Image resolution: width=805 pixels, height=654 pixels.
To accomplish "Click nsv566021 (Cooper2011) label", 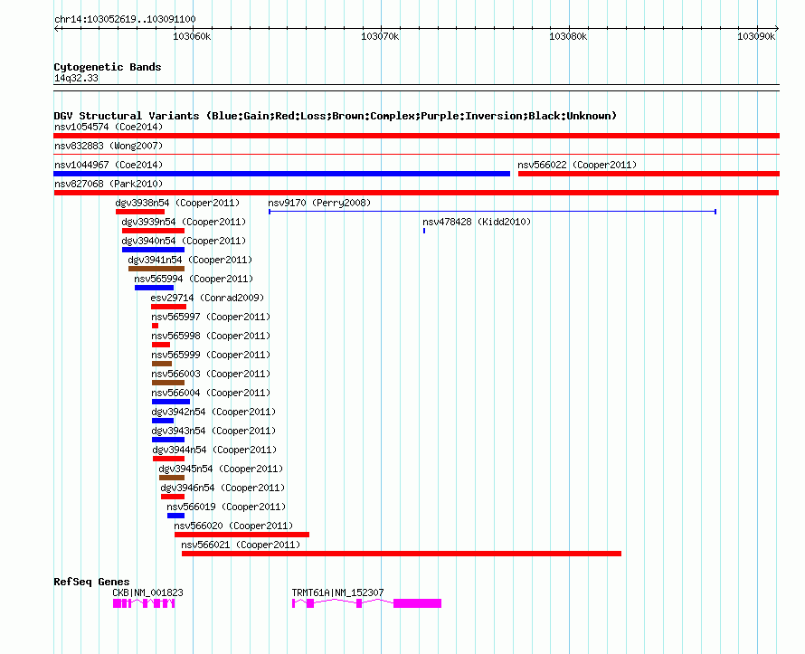I will [x=241, y=545].
